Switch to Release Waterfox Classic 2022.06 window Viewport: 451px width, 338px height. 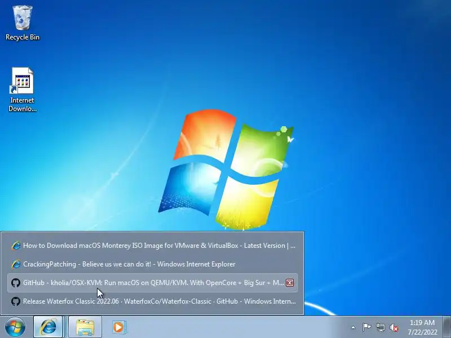click(153, 301)
